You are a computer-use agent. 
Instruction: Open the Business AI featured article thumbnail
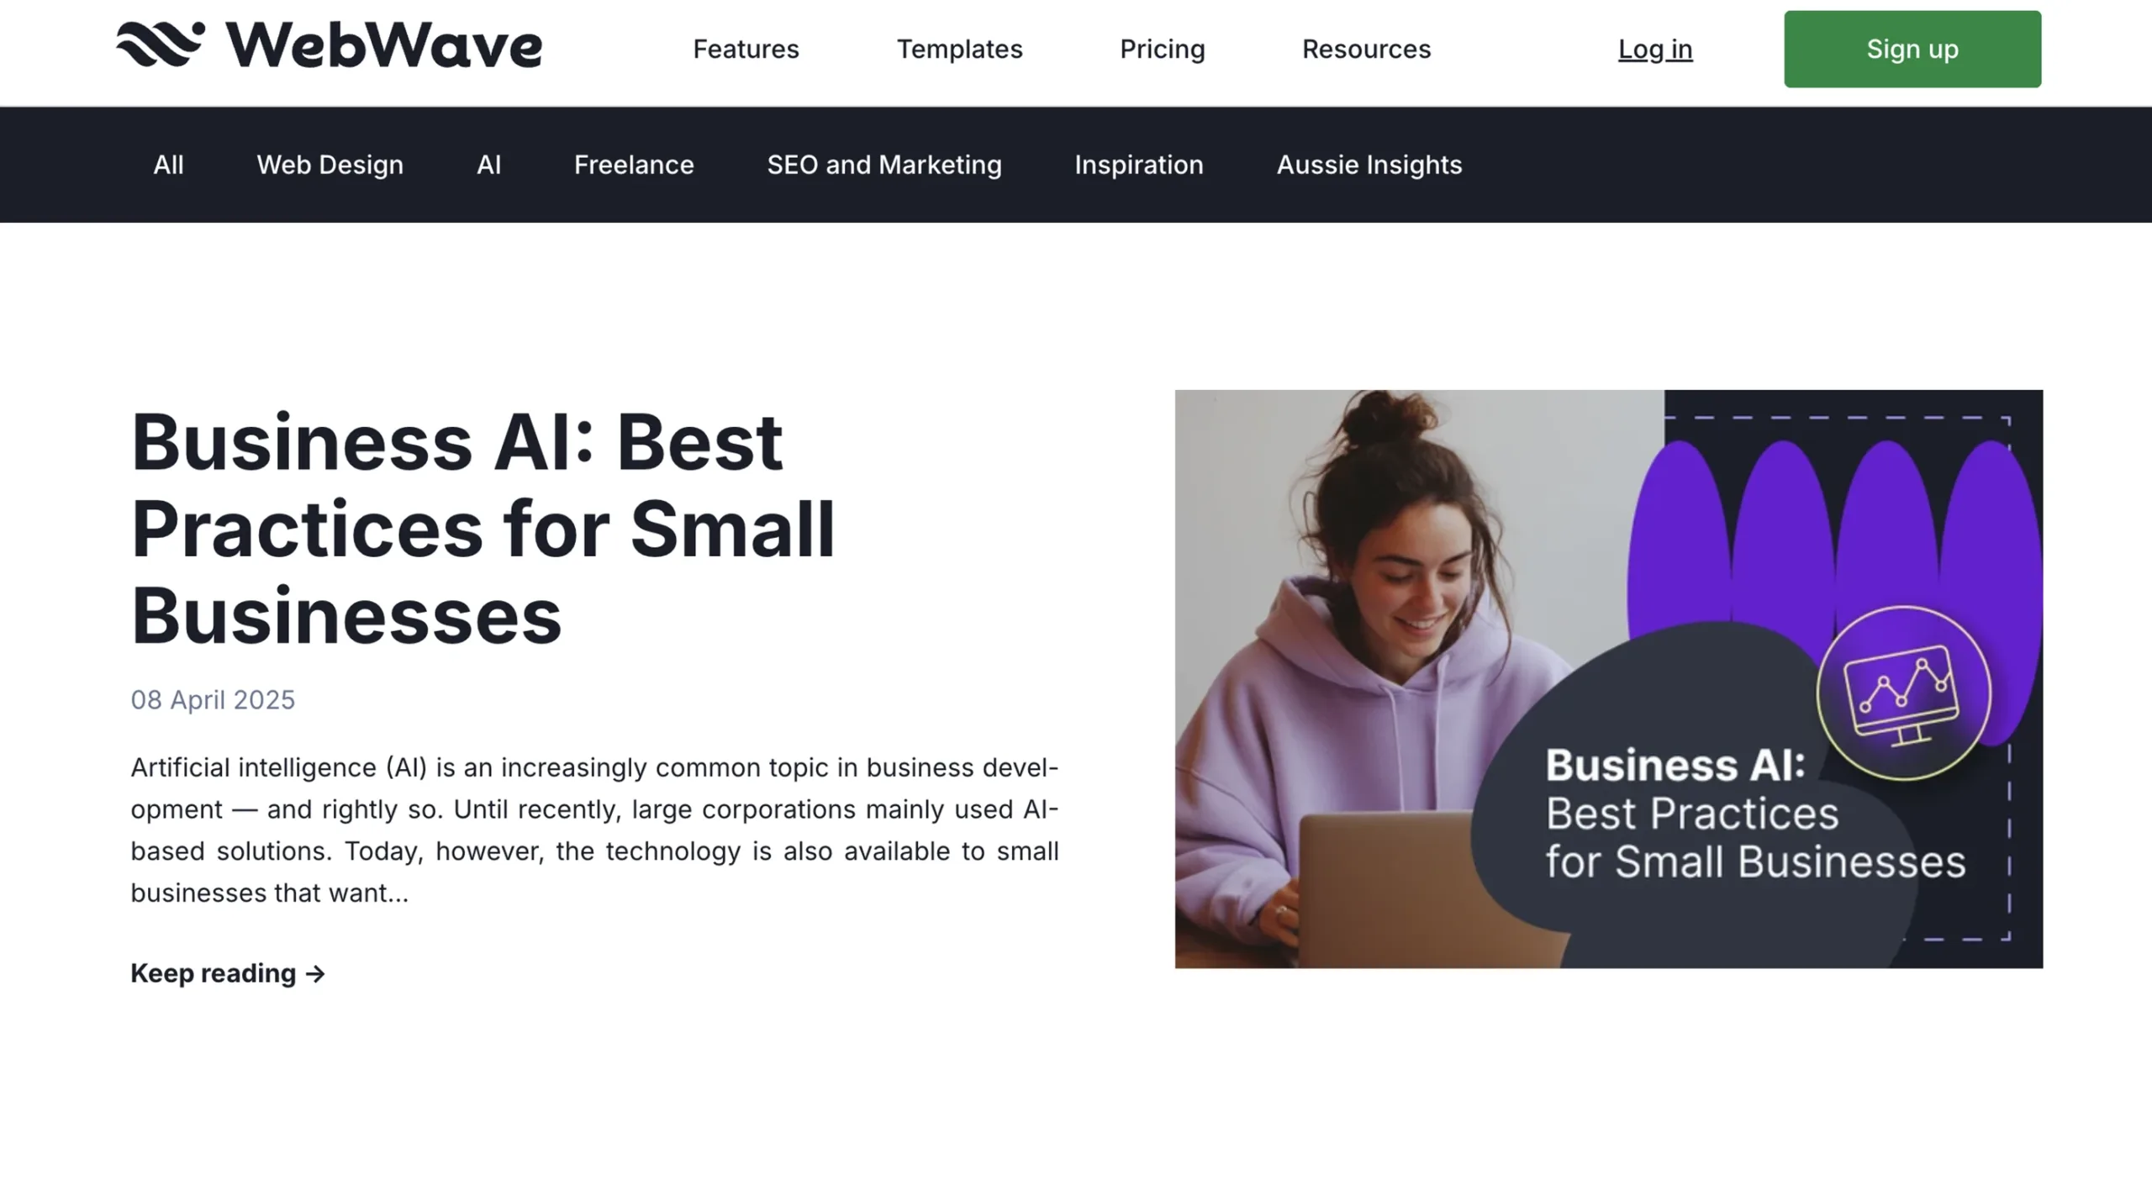click(x=1608, y=678)
